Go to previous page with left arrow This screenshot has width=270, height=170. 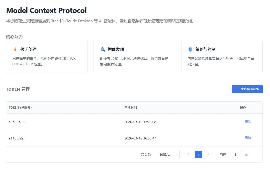pyautogui.click(x=189, y=154)
